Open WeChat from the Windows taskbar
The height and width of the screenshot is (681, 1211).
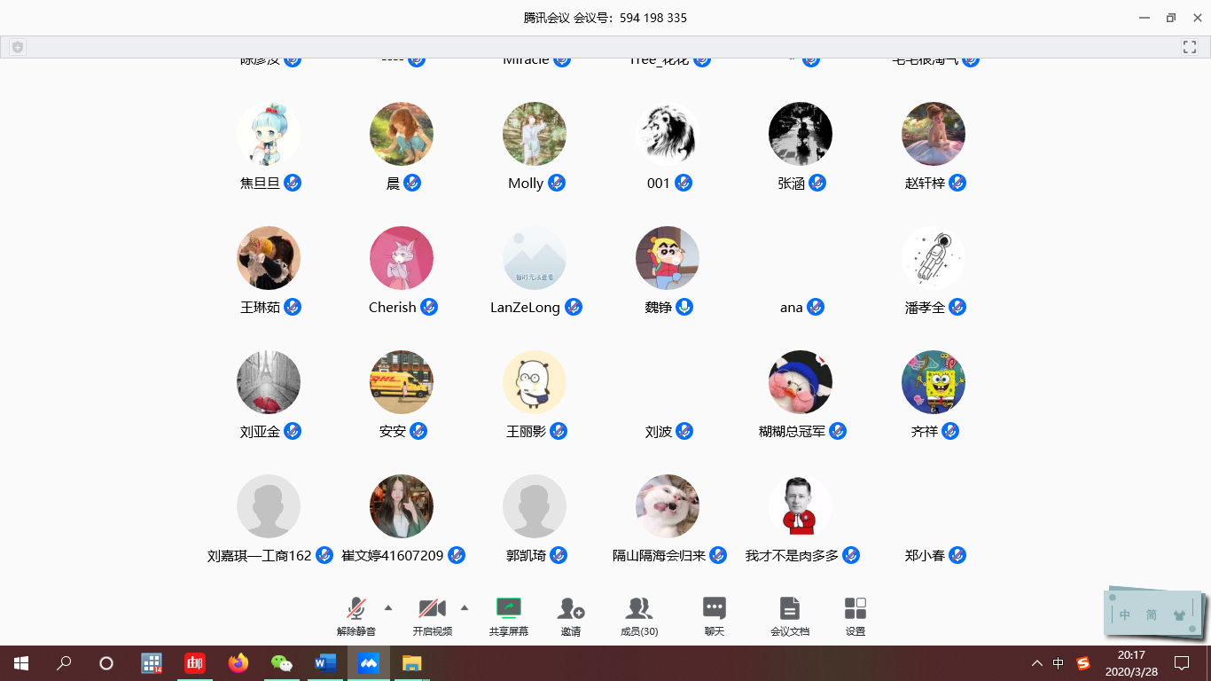click(x=281, y=662)
